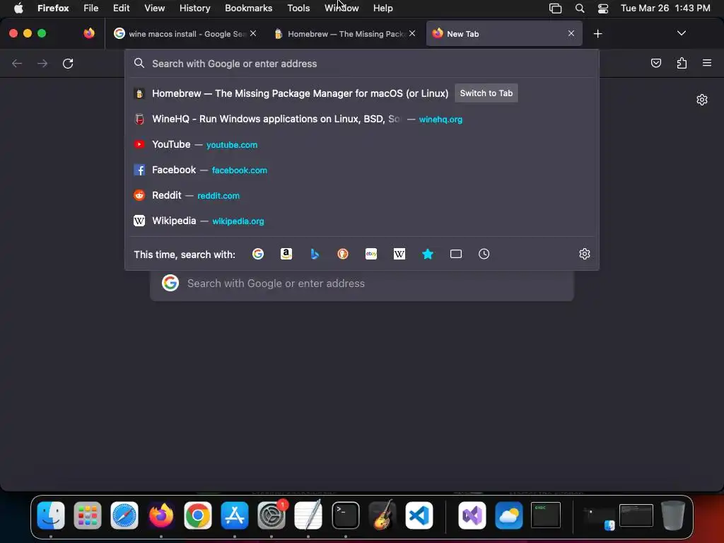Open the Edit menu
Screen dimensions: 724x543
(x=122, y=8)
